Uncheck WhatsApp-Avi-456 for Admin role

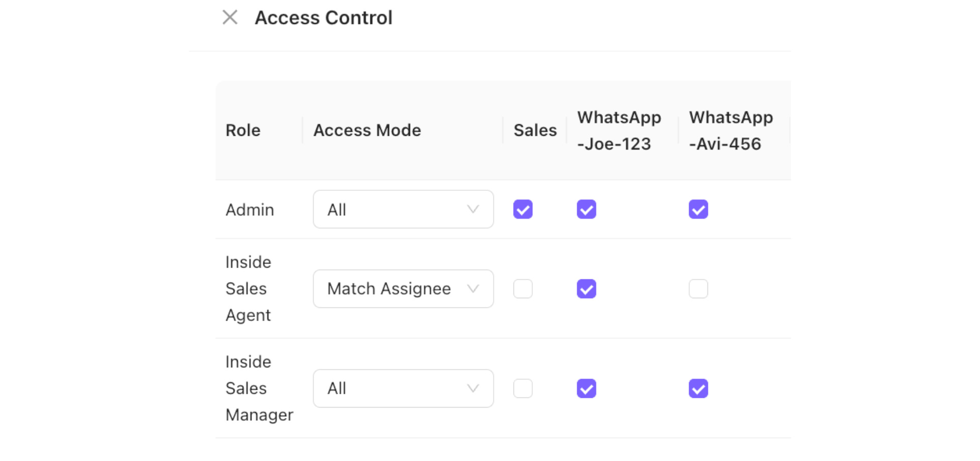click(x=698, y=209)
